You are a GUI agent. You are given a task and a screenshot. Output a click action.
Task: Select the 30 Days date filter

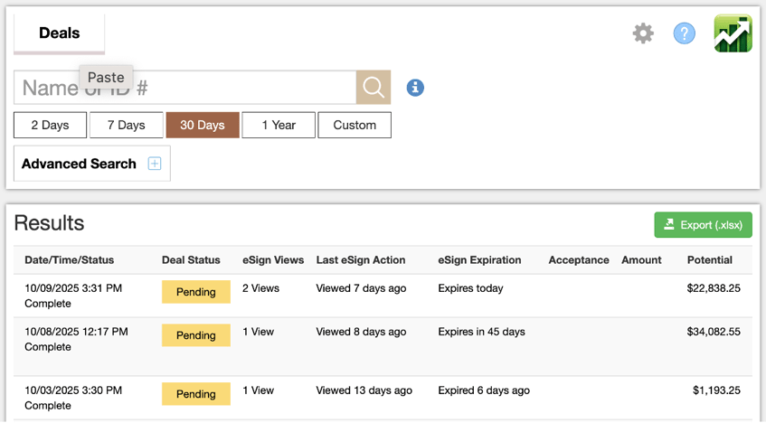(203, 126)
